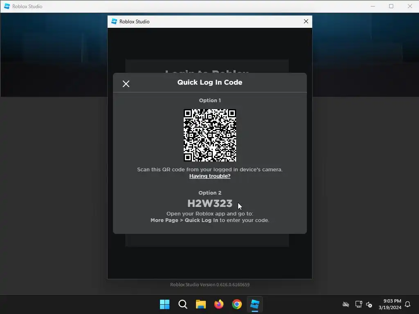Launch Firefox from the taskbar
419x314 pixels.
coord(219,304)
